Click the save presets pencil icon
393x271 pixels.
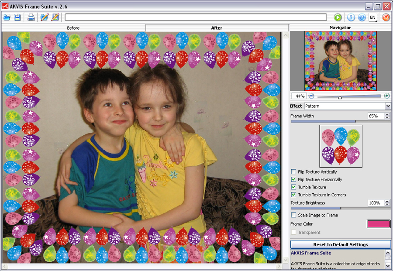point(55,17)
